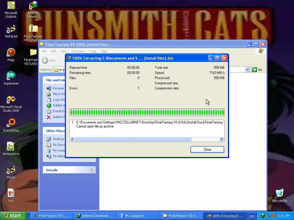Click the Close button in extraction dialog
Image resolution: width=294 pixels, height=220 pixels.
coord(207,150)
